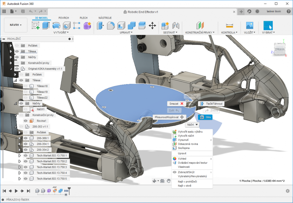The height and width of the screenshot is (203, 293).
Task: Click the Smazat button in marking menu
Action: (x=176, y=104)
